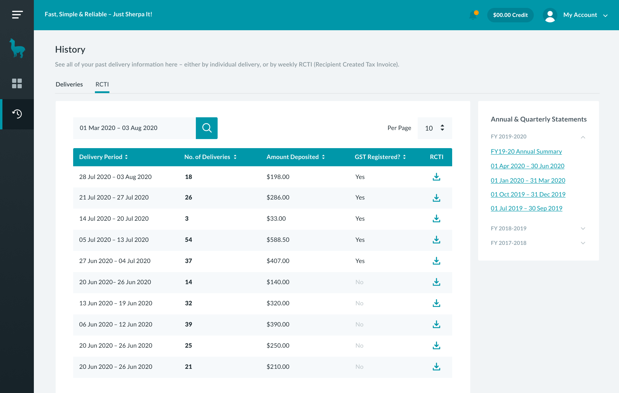Open the hamburger menu icon

[x=17, y=15]
